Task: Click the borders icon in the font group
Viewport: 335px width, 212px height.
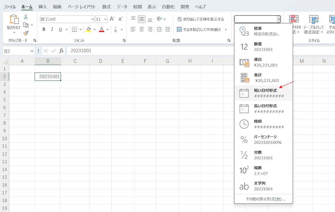Action: [74, 29]
